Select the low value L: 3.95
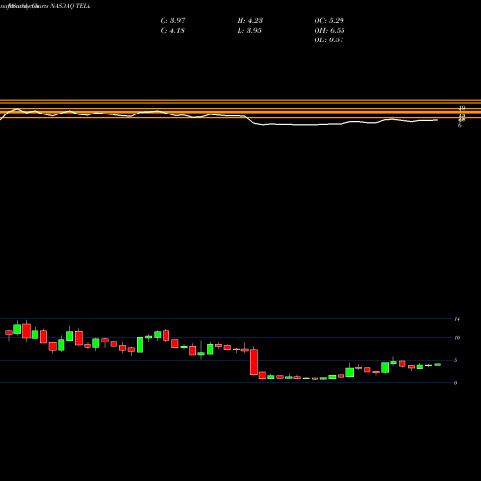The height and width of the screenshot is (481, 481). click(x=249, y=30)
